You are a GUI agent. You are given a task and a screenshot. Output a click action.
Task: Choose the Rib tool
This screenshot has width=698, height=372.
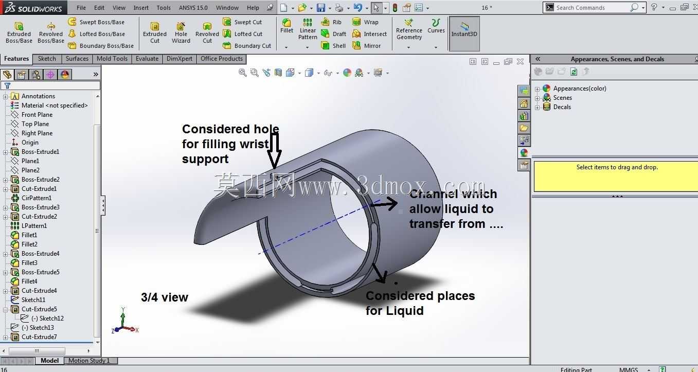[331, 22]
